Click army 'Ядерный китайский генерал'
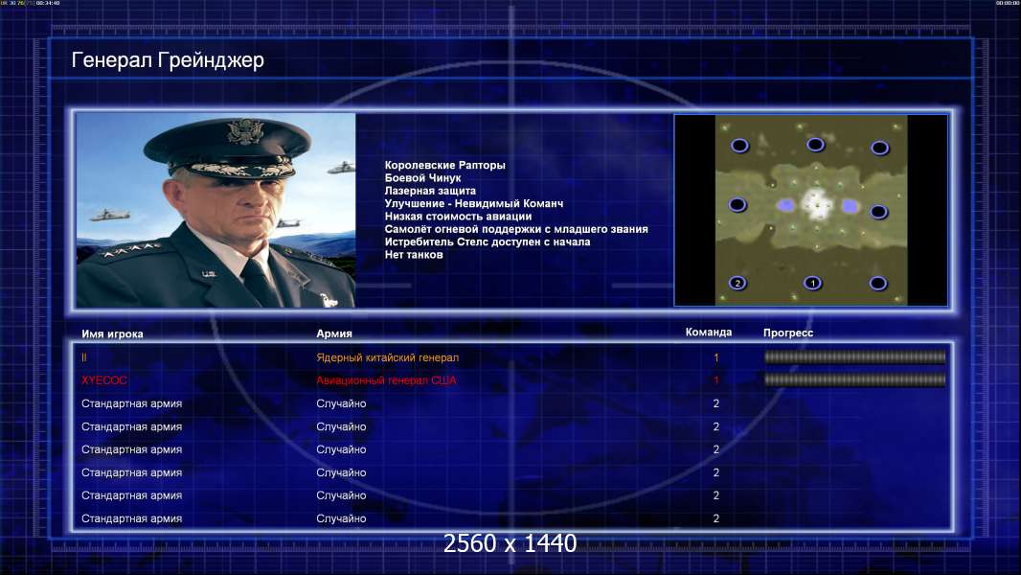Screen dimensions: 1021x575 (x=388, y=357)
